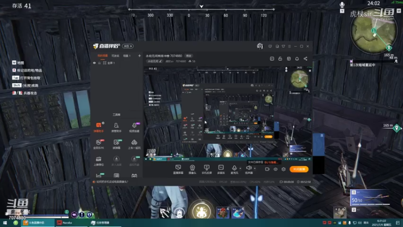Open the 视频连麦 video co-stream tool
This screenshot has width=403, height=227.
(134, 128)
